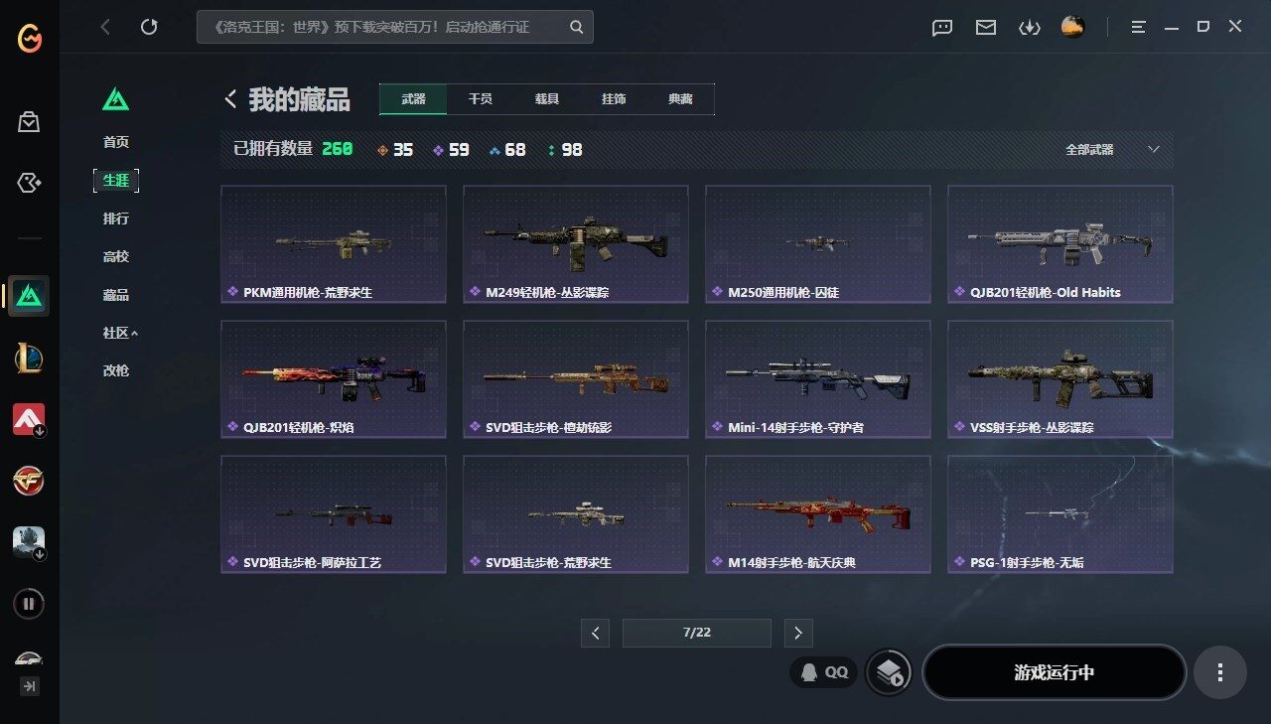Click the search box in the top bar
Image resolution: width=1271 pixels, height=724 pixels.
click(395, 27)
